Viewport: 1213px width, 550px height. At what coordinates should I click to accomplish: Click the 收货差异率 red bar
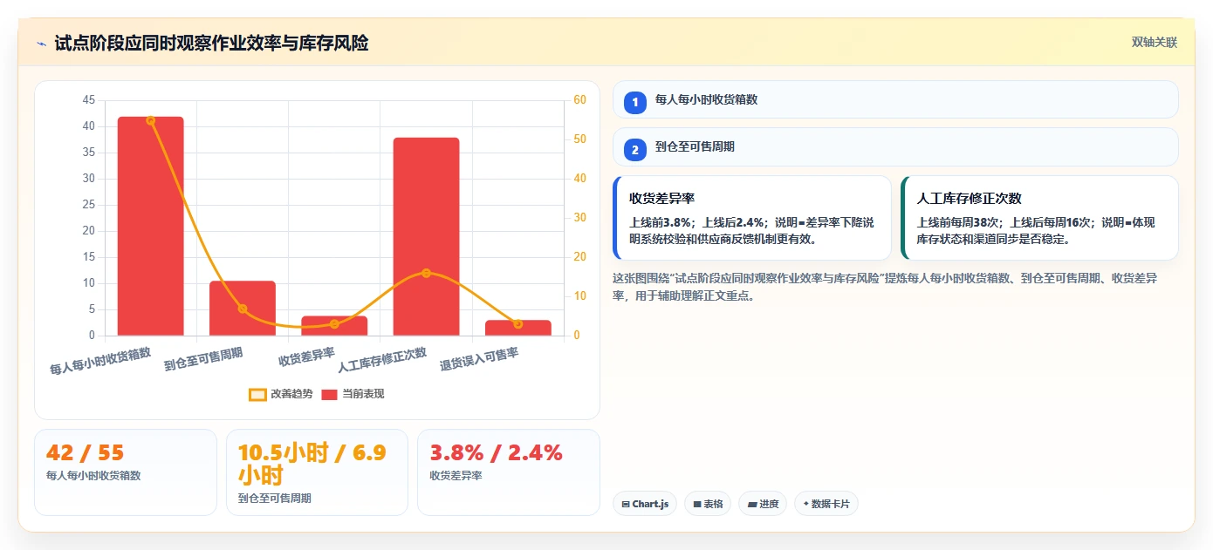[x=334, y=326]
